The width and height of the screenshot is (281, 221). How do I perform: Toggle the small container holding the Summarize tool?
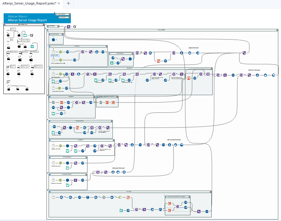tap(98, 97)
